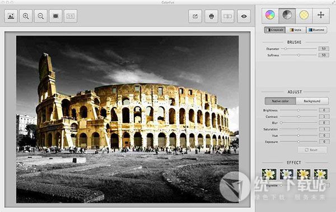The height and width of the screenshot is (212, 336).
Task: Open an image with the photo icon
Action: (x=11, y=16)
